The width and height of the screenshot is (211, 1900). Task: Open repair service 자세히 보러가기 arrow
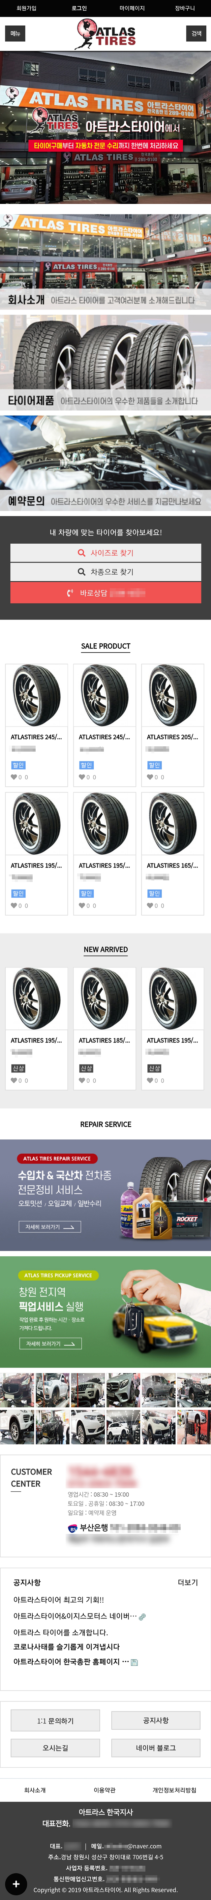[49, 1227]
